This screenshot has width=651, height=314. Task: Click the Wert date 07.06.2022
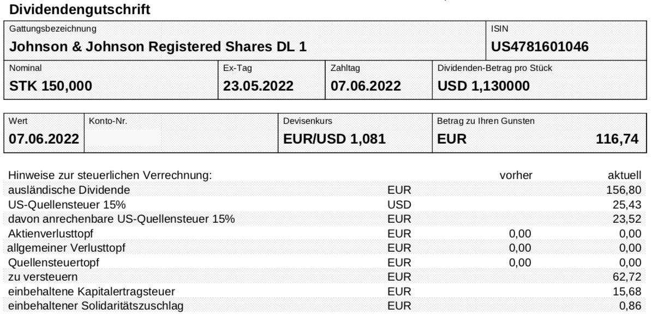pos(44,139)
